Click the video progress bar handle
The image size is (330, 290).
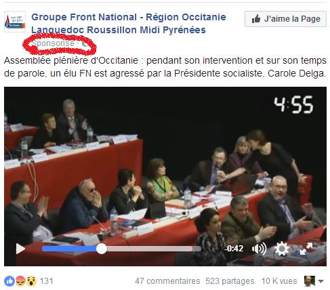(x=102, y=249)
